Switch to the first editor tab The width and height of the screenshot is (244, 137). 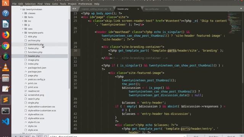(x=96, y=9)
